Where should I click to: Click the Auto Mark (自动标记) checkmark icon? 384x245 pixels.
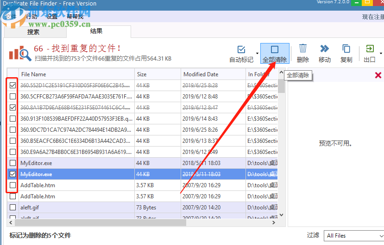241,49
